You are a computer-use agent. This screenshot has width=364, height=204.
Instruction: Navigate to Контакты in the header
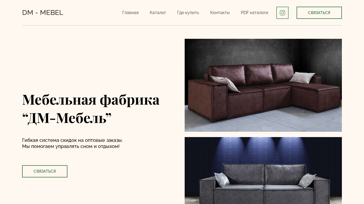pyautogui.click(x=220, y=13)
